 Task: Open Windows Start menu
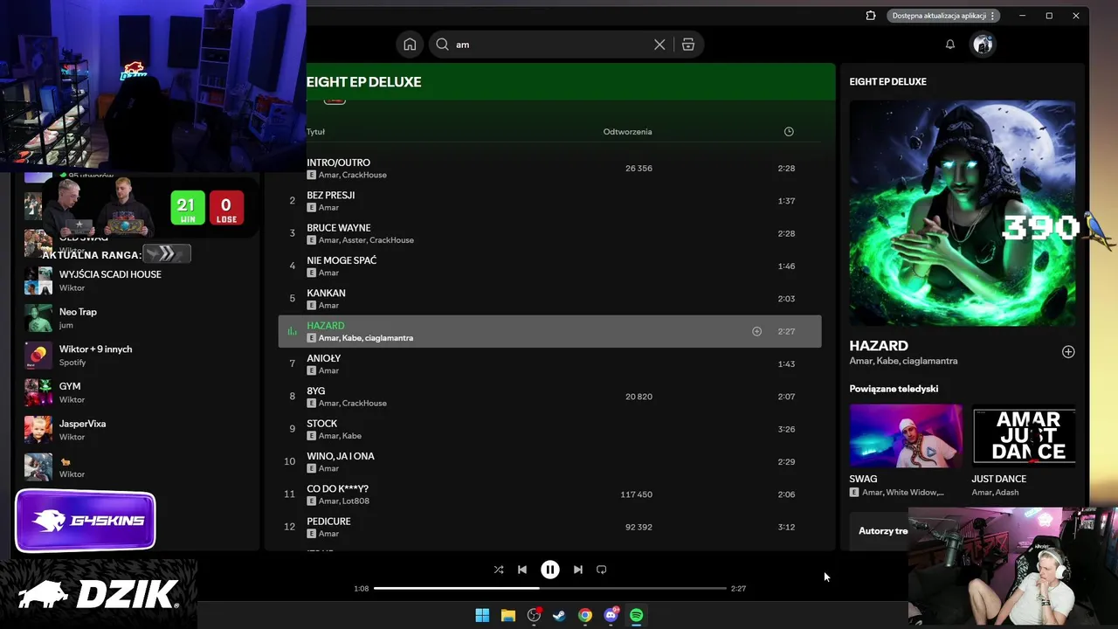(482, 616)
